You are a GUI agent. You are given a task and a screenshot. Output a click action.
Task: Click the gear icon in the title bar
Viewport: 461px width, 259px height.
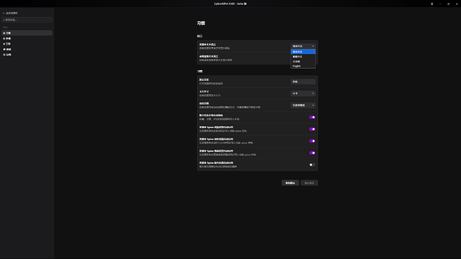432,4
